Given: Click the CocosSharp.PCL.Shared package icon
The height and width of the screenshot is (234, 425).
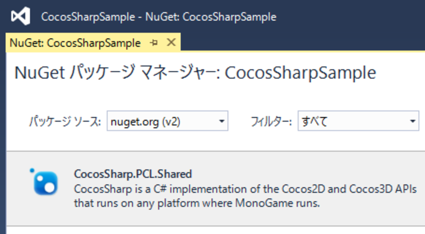Looking at the screenshot, I should point(45,183).
